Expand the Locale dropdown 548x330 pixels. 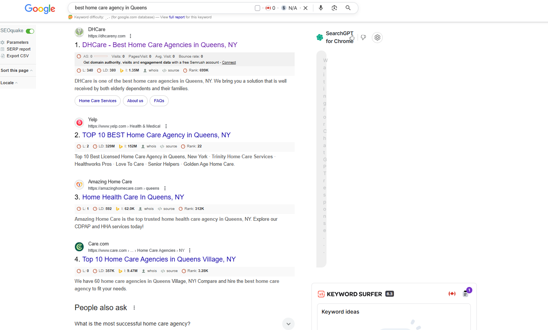click(x=9, y=83)
